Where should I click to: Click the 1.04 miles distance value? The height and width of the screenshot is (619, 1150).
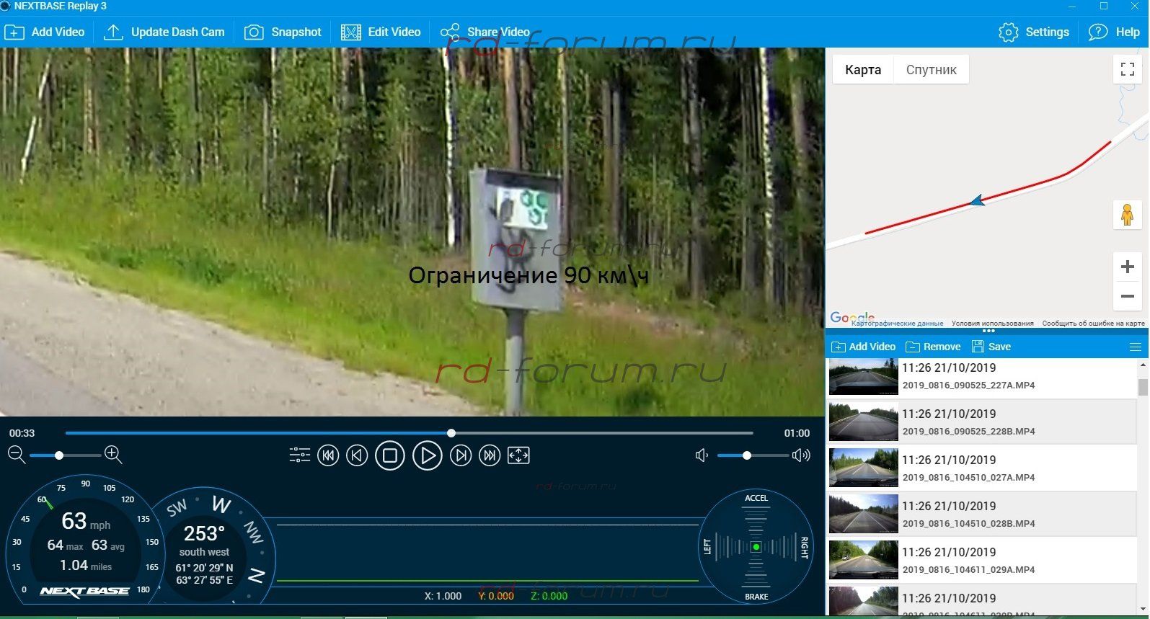click(85, 566)
